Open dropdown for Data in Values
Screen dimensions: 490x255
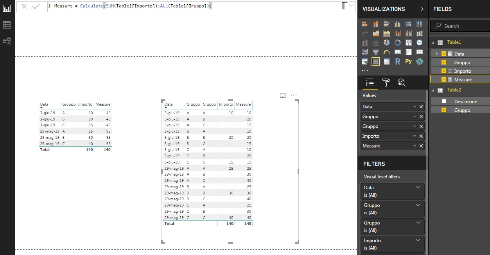click(415, 107)
